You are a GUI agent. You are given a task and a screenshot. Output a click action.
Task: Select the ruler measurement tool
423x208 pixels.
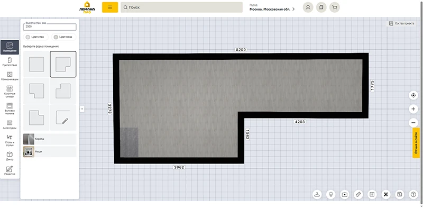pyautogui.click(x=358, y=194)
